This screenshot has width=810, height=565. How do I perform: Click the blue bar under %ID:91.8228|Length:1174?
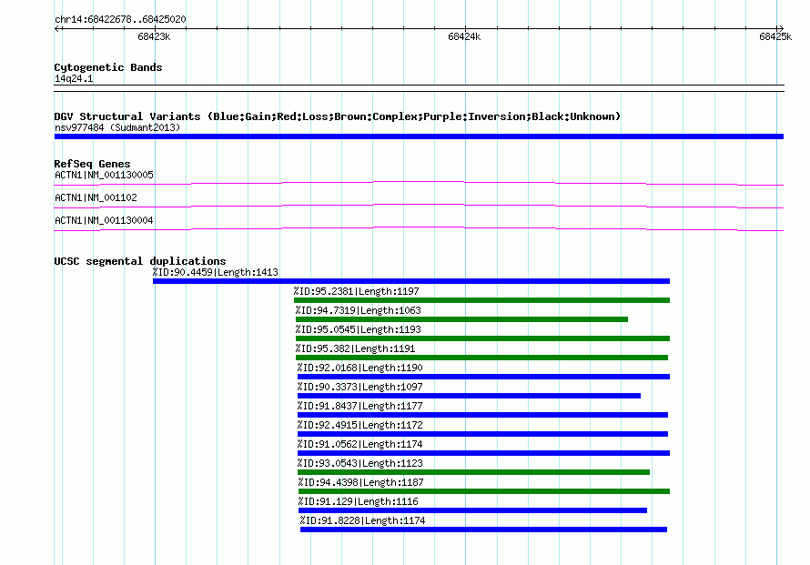coord(483,530)
